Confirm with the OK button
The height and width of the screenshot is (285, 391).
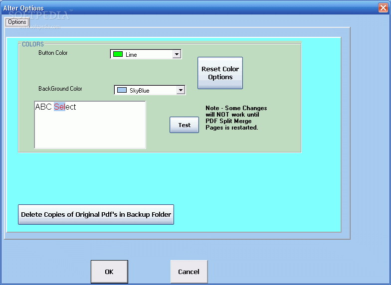pos(109,272)
